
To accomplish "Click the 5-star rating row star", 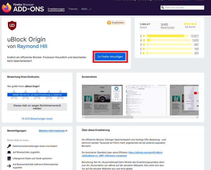I will click(144, 36).
